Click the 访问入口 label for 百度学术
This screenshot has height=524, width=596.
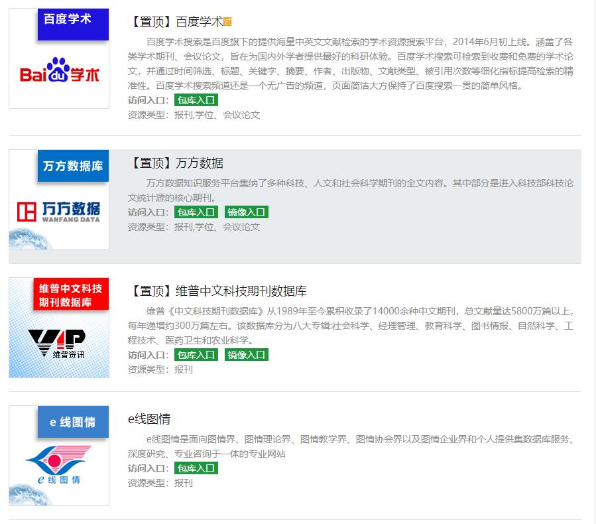tap(149, 100)
